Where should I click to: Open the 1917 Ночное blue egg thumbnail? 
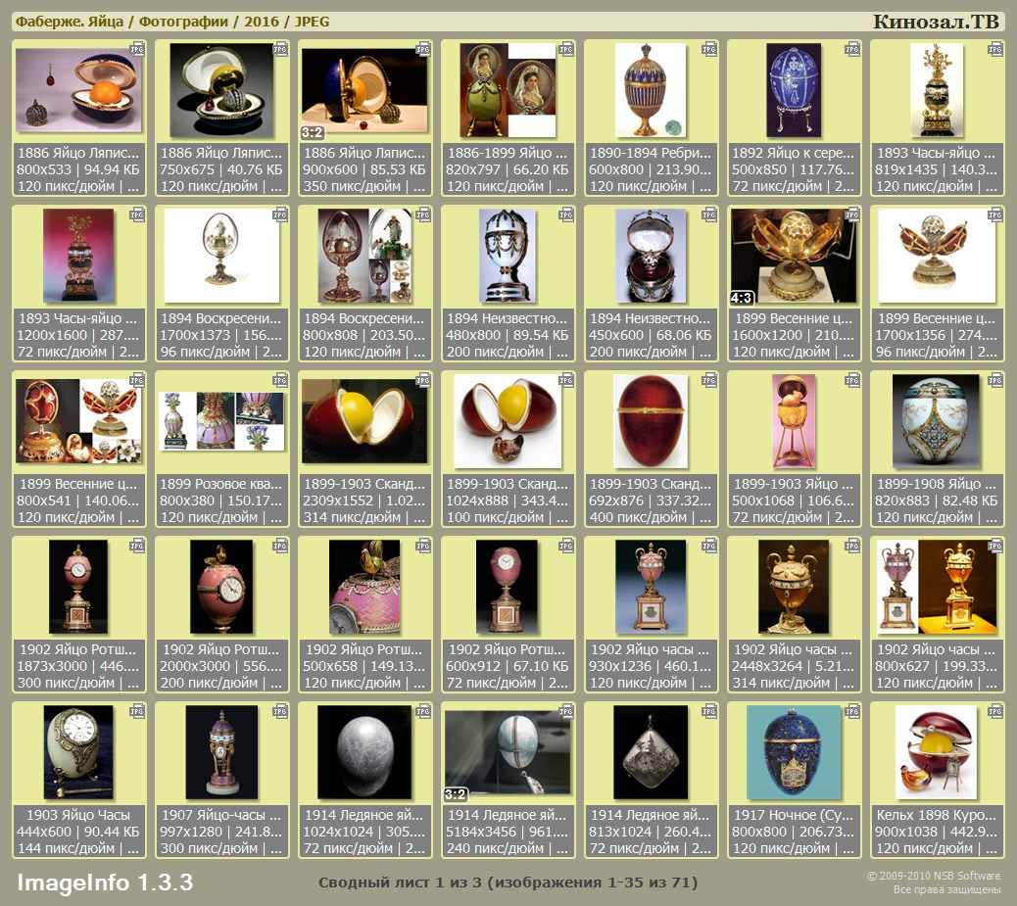pyautogui.click(x=794, y=752)
